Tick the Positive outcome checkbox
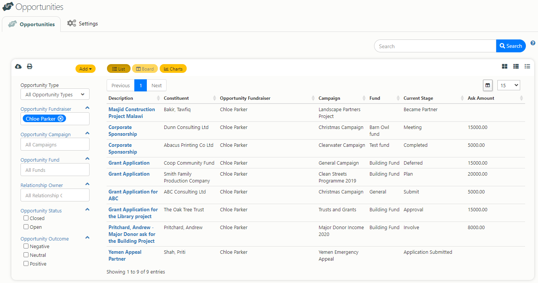 (26, 264)
